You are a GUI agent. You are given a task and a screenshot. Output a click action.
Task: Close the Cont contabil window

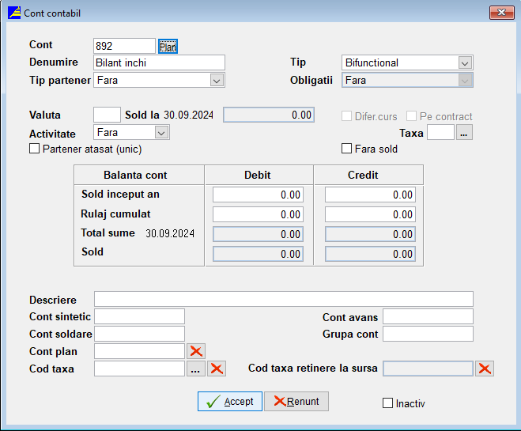501,13
